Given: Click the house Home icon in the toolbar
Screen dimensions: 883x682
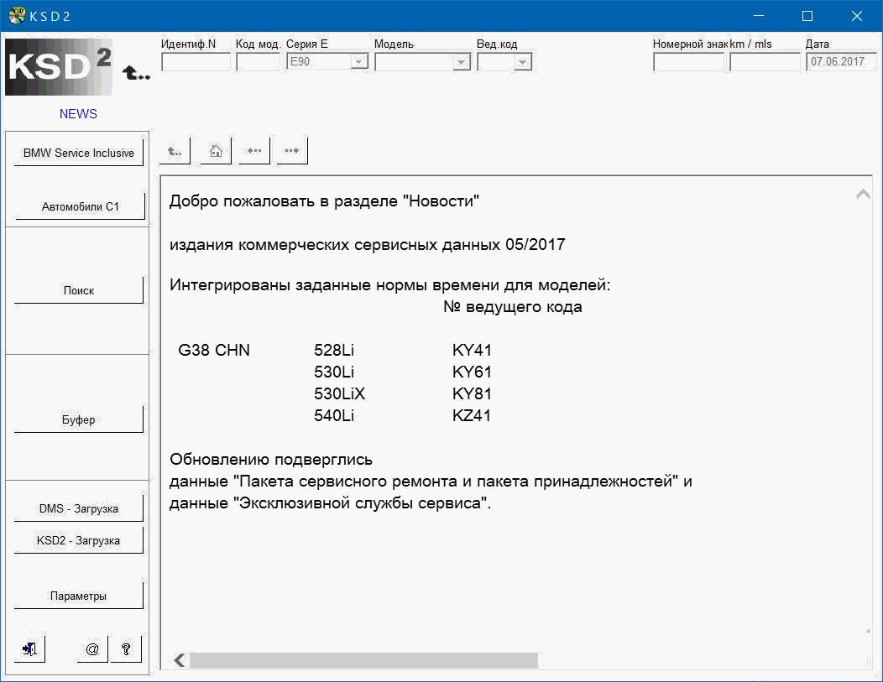Looking at the screenshot, I should click(216, 151).
